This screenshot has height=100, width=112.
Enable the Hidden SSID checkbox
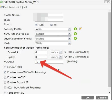[5, 67]
